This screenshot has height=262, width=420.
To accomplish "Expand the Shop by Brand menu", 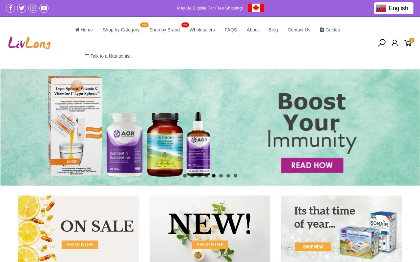I will [164, 30].
